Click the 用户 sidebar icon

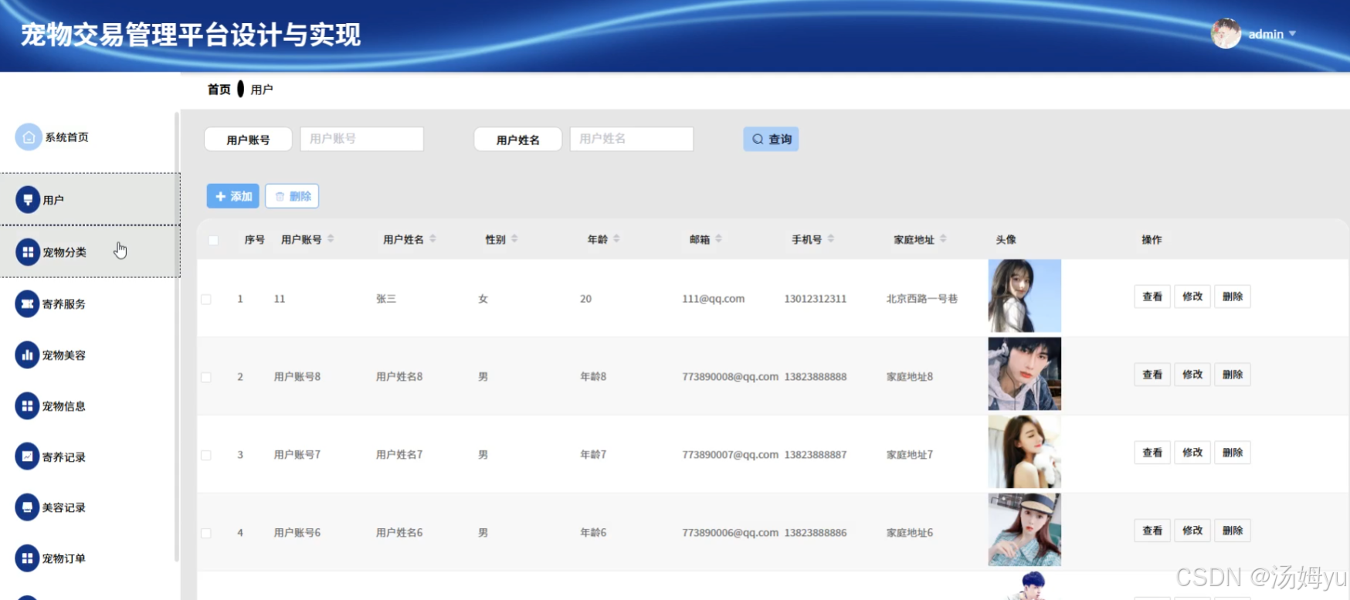[28, 199]
